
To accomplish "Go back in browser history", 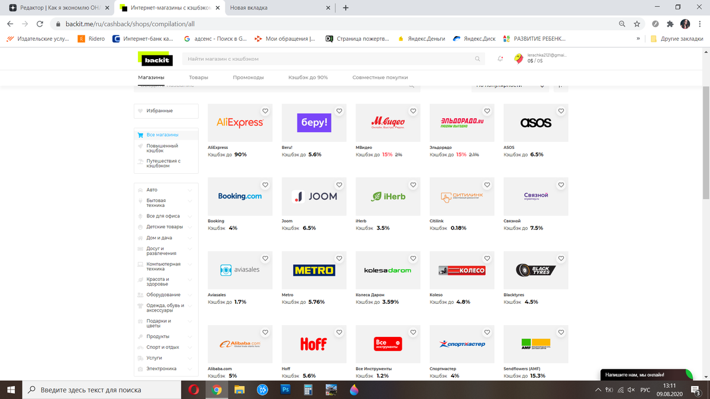I will pos(10,24).
